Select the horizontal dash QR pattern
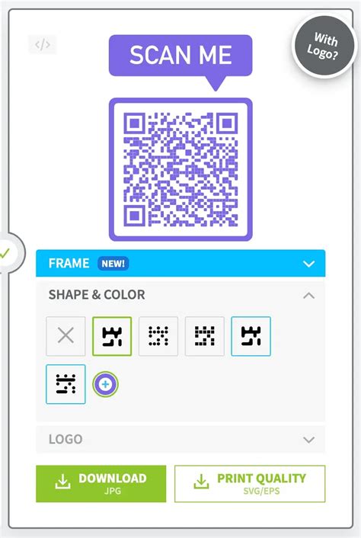Image resolution: width=361 pixels, height=538 pixels. (65, 384)
